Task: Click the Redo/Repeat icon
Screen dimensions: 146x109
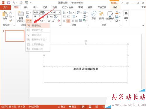Action: pos(21,3)
